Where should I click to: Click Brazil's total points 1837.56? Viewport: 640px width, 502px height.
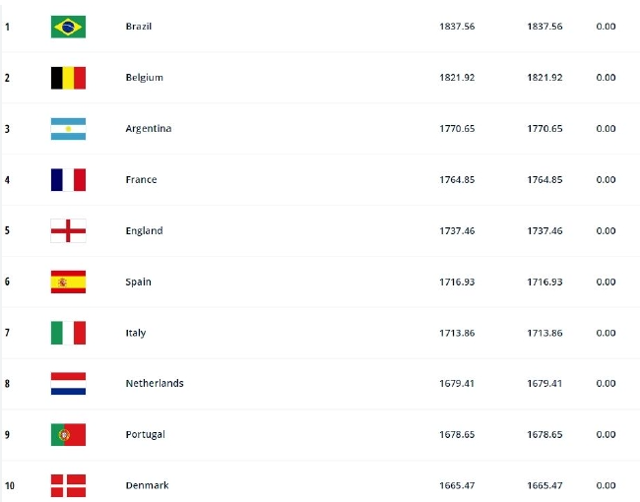457,27
